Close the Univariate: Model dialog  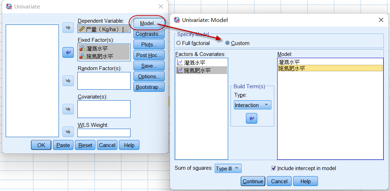tap(381, 20)
